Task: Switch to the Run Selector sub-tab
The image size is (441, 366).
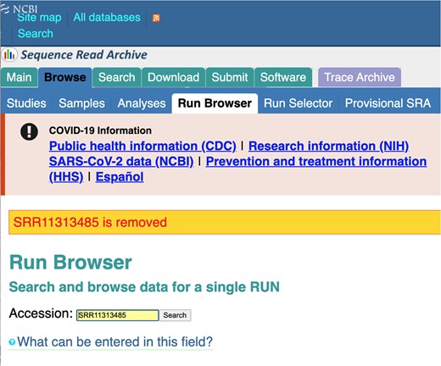Action: [x=299, y=103]
